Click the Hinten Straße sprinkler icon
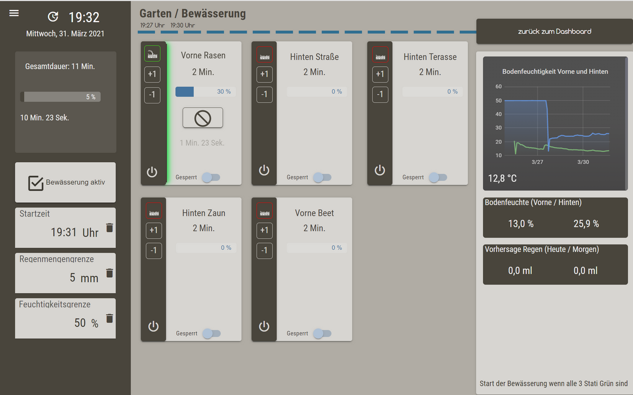The height and width of the screenshot is (395, 633). click(264, 54)
